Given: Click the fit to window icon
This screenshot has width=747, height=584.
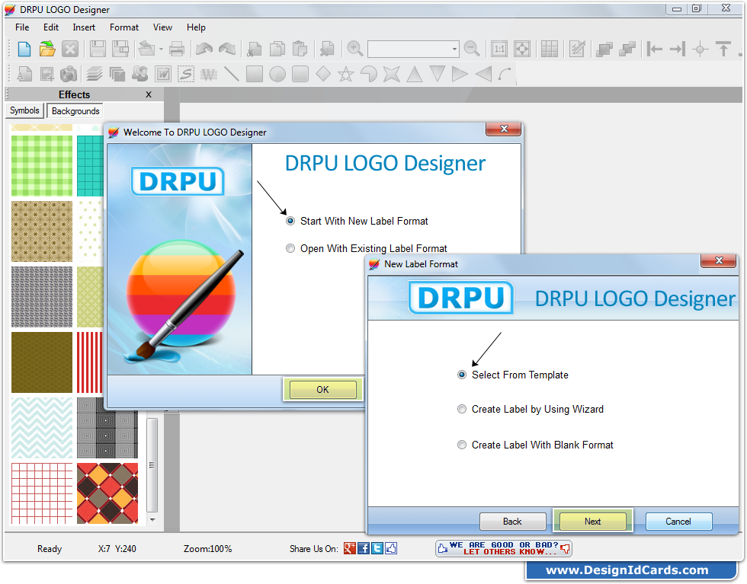Looking at the screenshot, I should pos(522,49).
